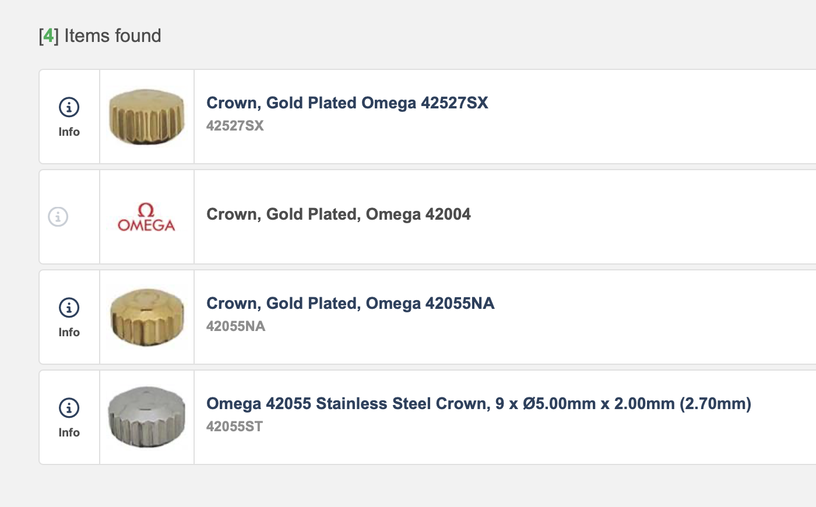The height and width of the screenshot is (507, 816).
Task: Click Info icon for 42055 stainless steel crown
Action: (x=69, y=408)
